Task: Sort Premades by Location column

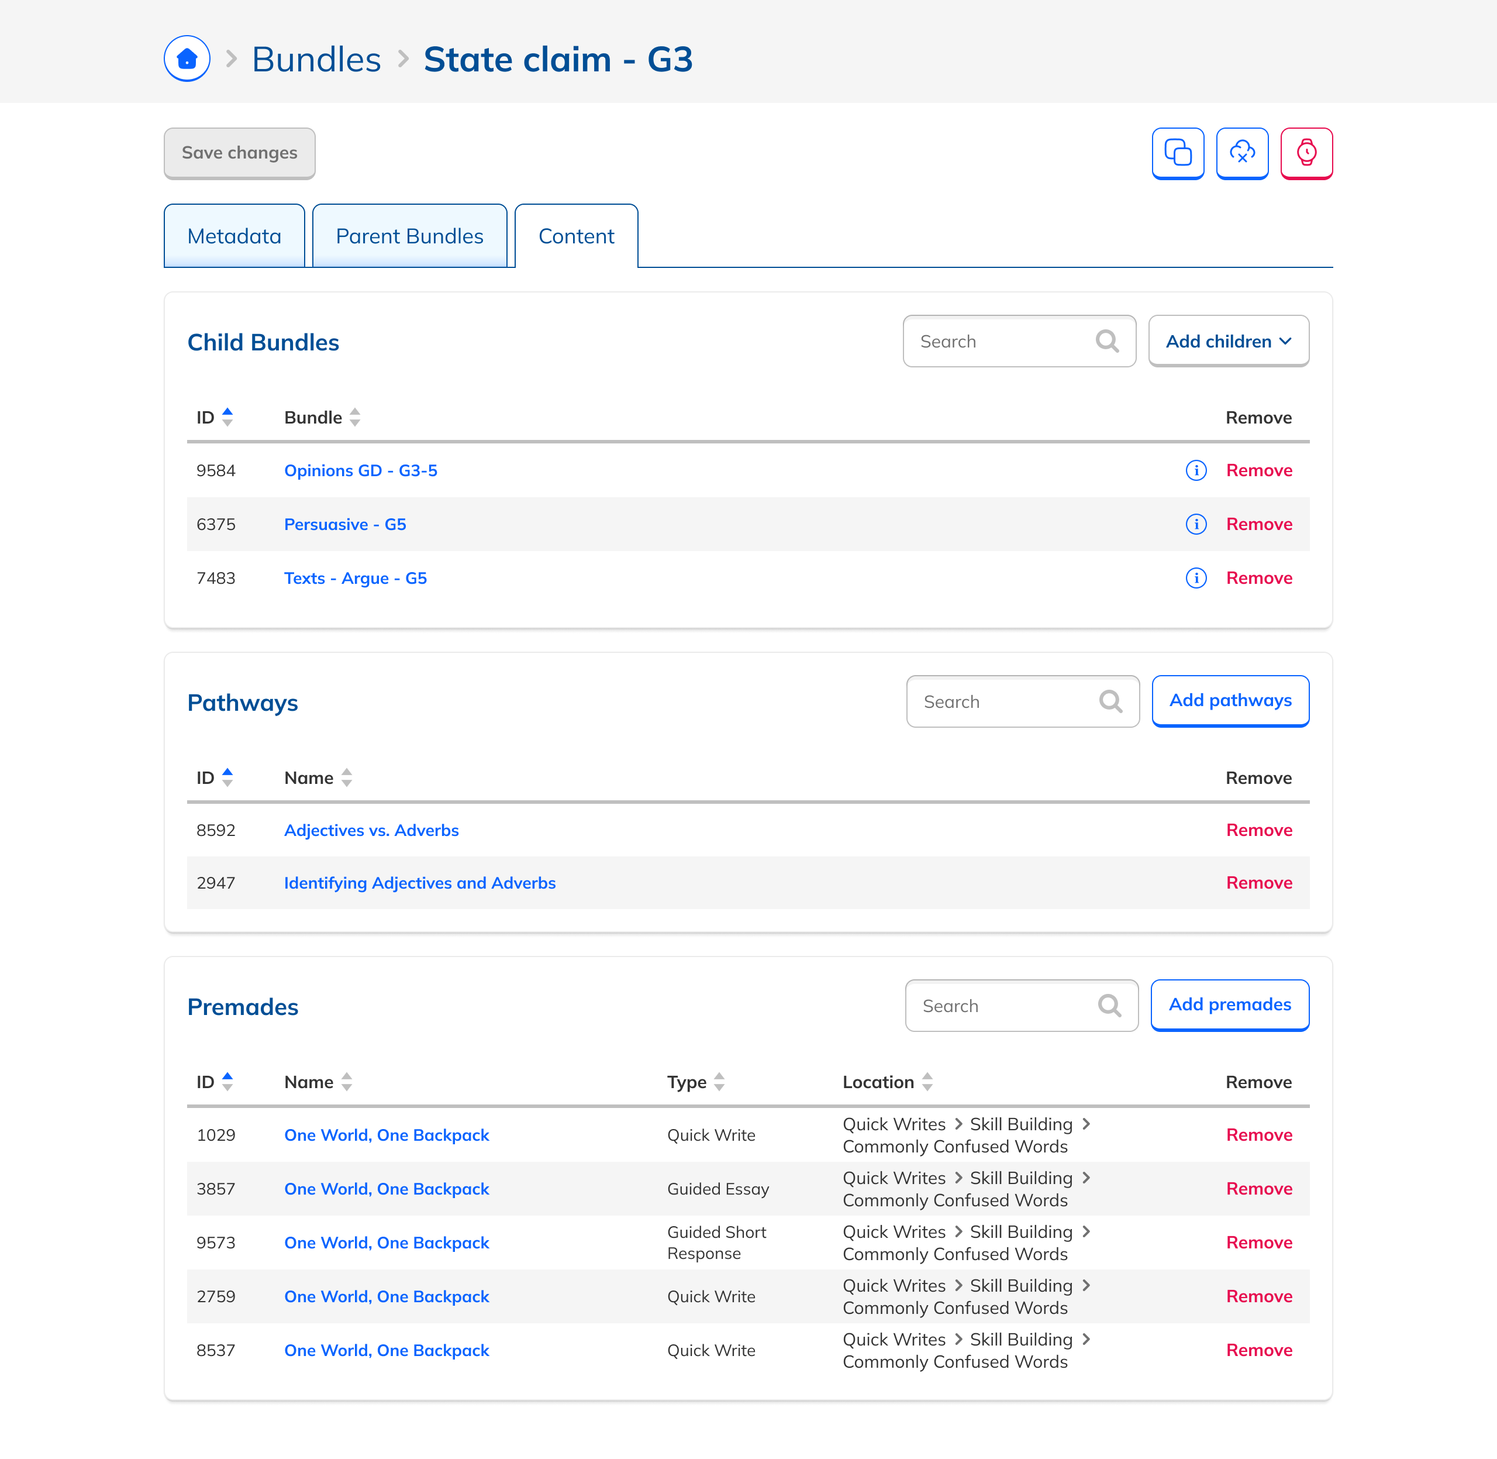Action: (x=927, y=1082)
